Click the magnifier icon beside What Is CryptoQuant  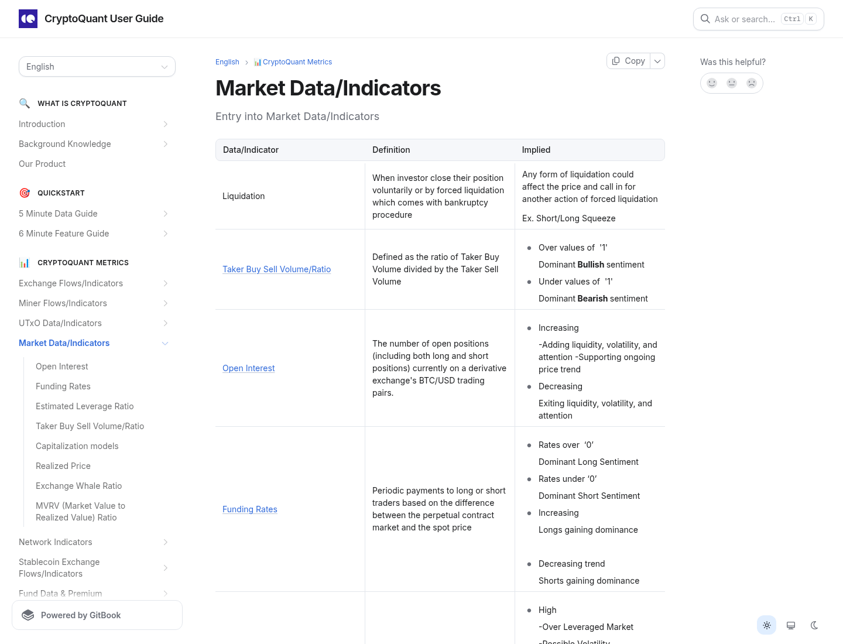pyautogui.click(x=25, y=103)
